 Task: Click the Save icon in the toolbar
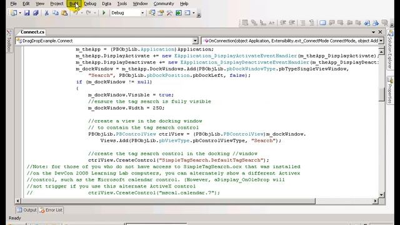click(27, 12)
